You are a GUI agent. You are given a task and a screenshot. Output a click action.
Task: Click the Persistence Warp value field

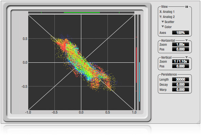(x=180, y=90)
